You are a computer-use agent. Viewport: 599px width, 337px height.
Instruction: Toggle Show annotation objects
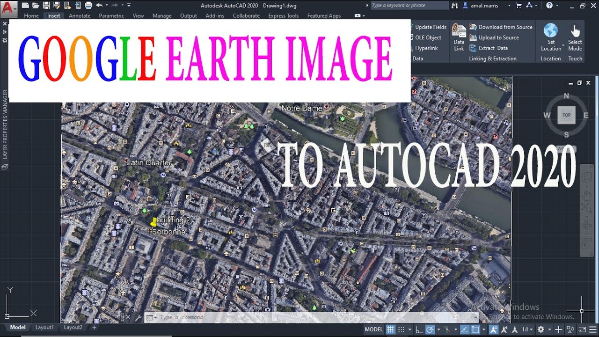494,330
